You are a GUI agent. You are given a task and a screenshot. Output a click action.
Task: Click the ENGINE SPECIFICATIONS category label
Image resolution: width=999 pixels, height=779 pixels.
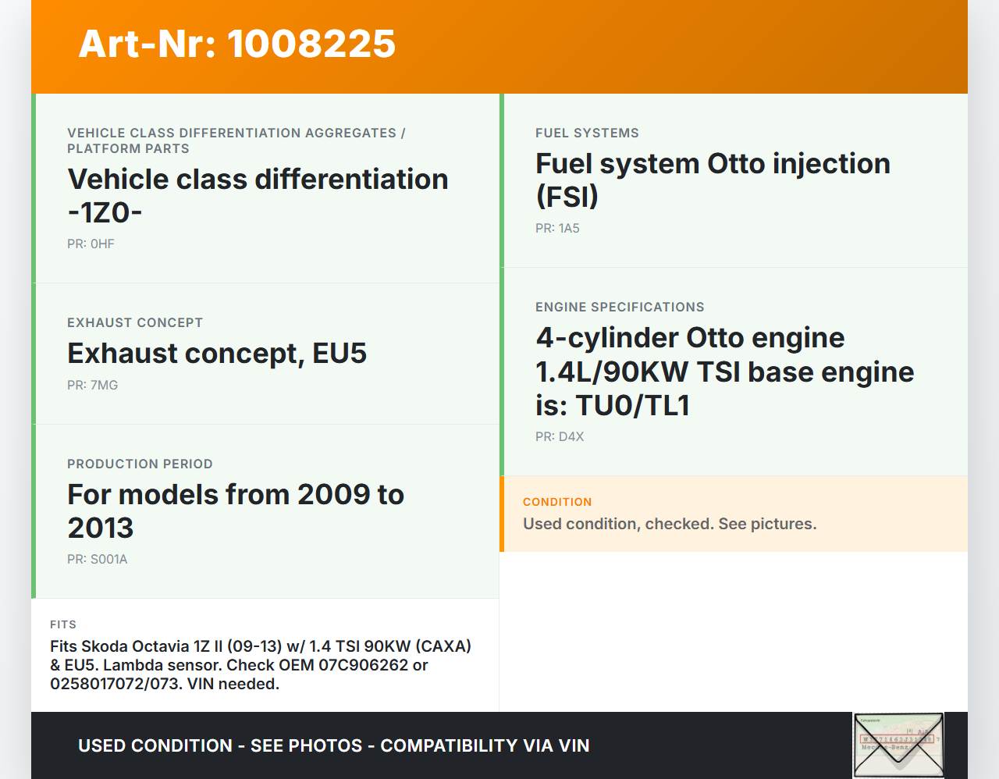(x=620, y=307)
